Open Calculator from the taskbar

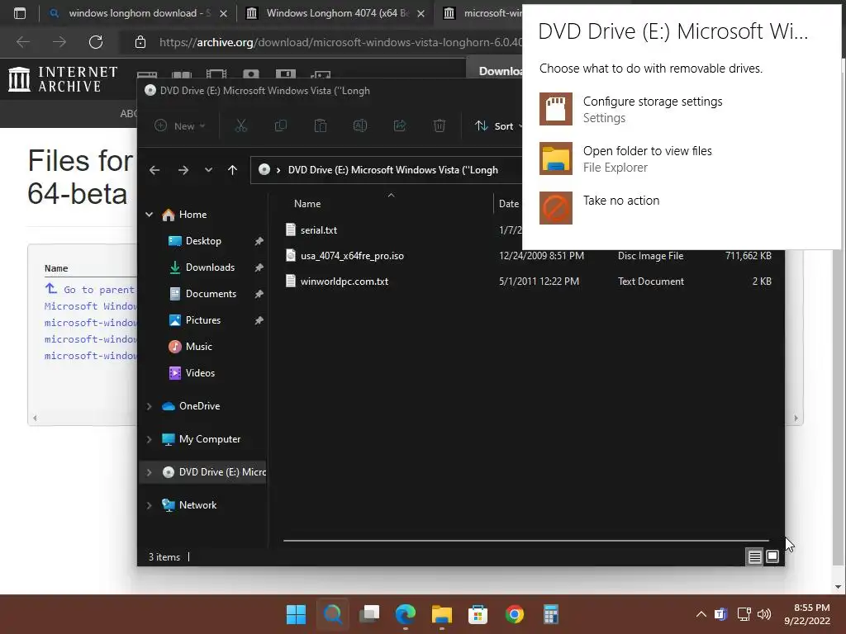click(551, 614)
